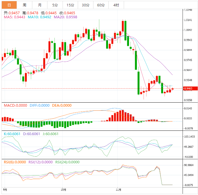Click the DEA:0.0000 label

(x=62, y=105)
